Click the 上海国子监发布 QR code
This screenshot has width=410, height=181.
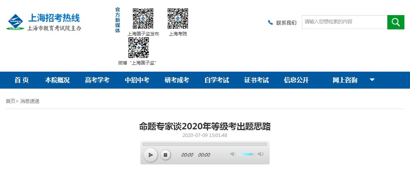[x=143, y=18]
